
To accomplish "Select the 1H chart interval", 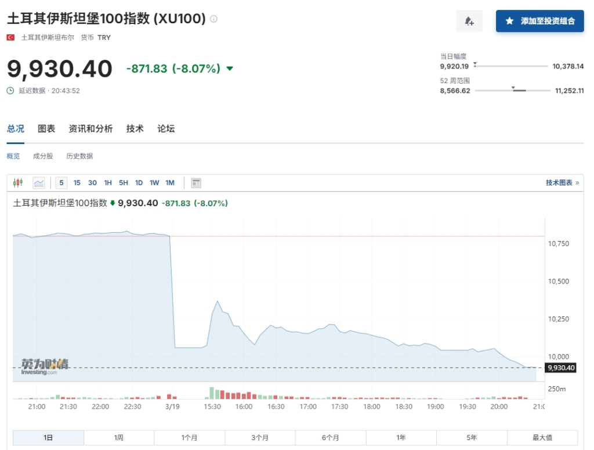I will (x=108, y=183).
